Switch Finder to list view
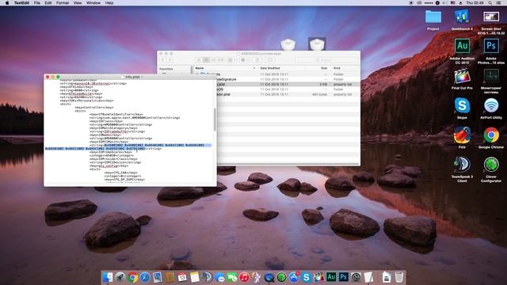 (206, 60)
